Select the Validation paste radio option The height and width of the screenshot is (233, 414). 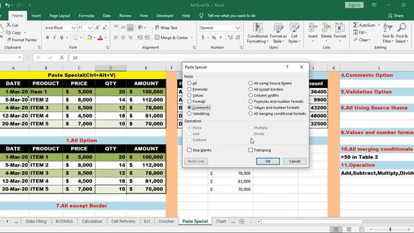[189, 114]
